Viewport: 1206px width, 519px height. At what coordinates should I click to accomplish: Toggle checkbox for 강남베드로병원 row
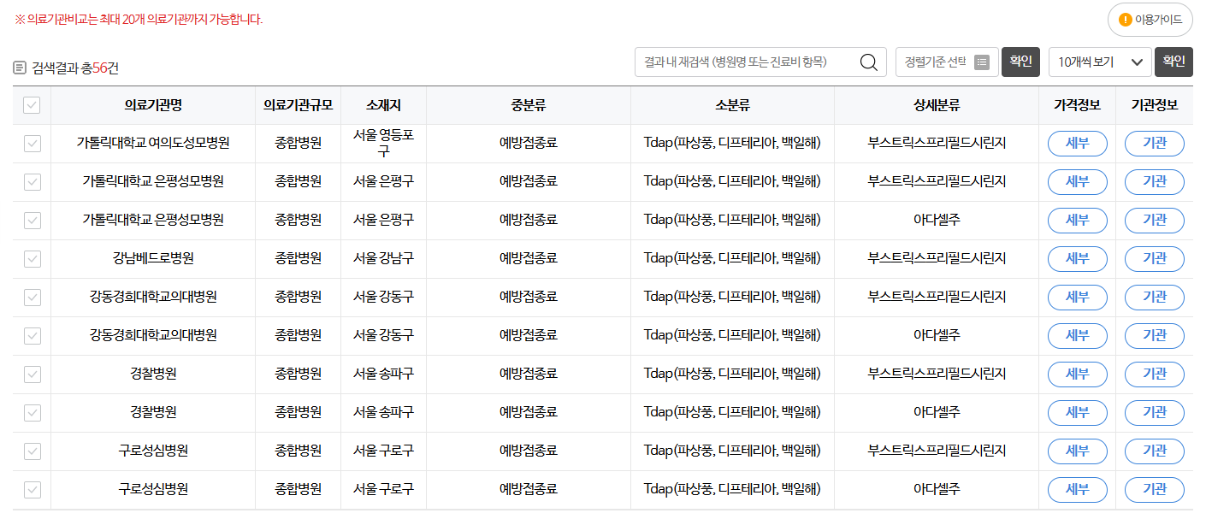click(x=32, y=259)
